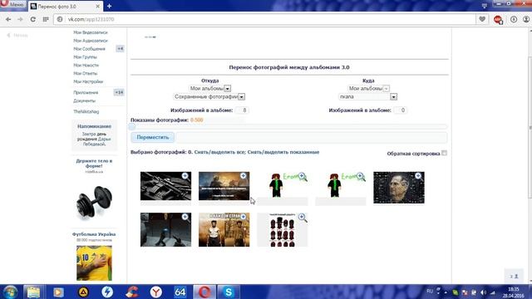
Task: Launch Yandex browser from taskbar
Action: tap(155, 292)
